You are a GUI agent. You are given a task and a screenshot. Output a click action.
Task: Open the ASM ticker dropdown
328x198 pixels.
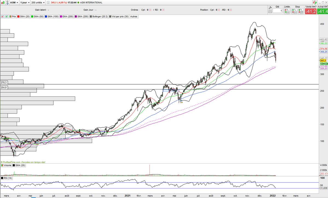coord(14,2)
